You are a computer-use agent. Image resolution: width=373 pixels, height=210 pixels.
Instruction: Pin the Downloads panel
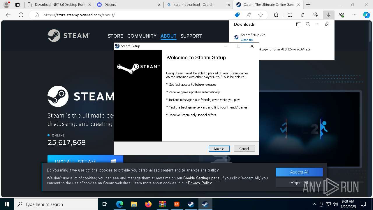(x=327, y=24)
